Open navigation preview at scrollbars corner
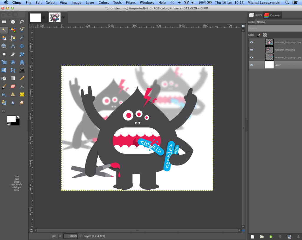The image size is (302, 240). (x=243, y=230)
